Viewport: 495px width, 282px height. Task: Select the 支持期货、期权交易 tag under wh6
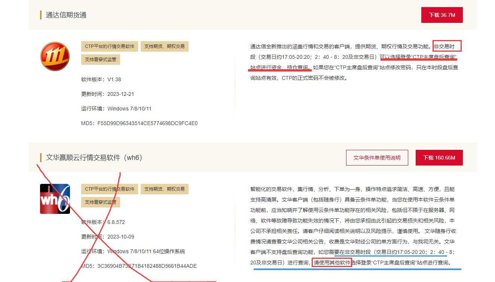165,189
